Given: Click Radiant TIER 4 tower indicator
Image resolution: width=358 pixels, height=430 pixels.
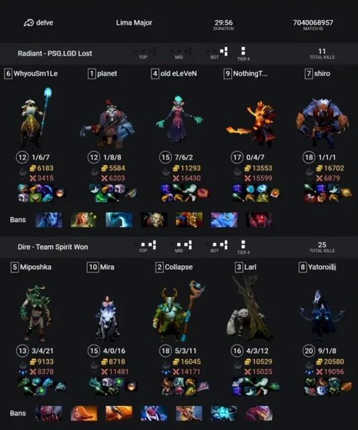Looking at the screenshot, I should click(x=243, y=51).
